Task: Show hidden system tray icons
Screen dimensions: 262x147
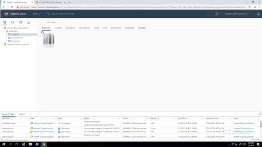Action: pos(229,144)
